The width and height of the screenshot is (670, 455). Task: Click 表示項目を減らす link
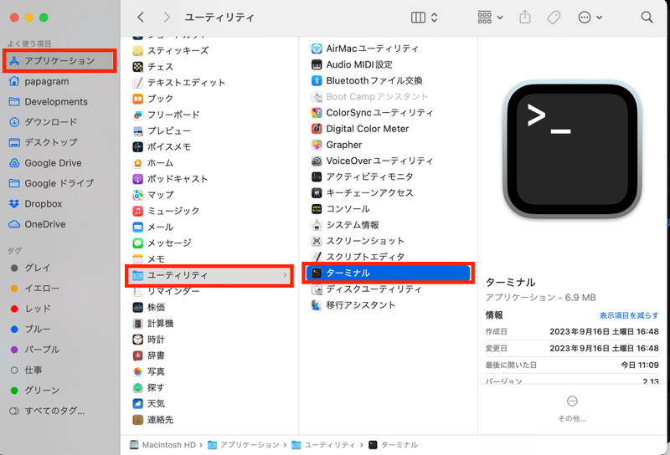tap(629, 315)
